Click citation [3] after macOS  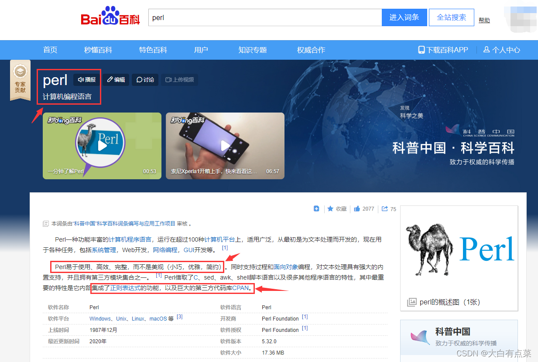pos(179,317)
